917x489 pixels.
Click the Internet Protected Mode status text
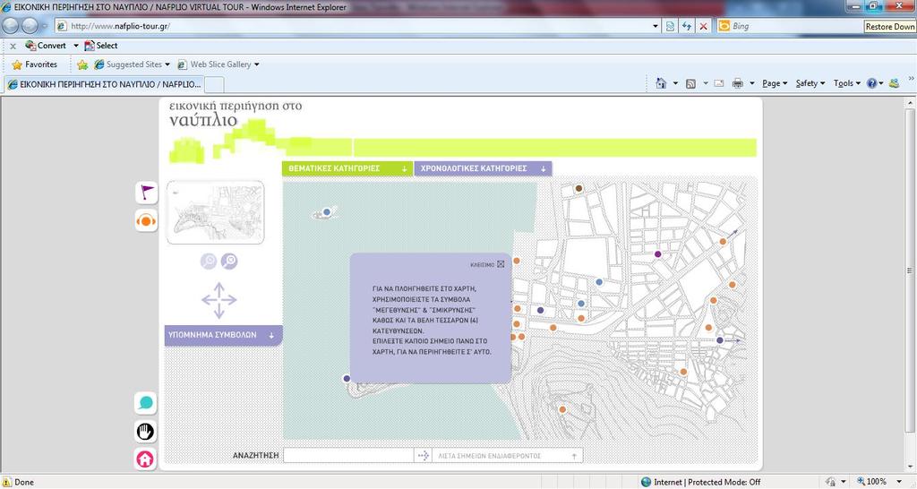coord(707,482)
